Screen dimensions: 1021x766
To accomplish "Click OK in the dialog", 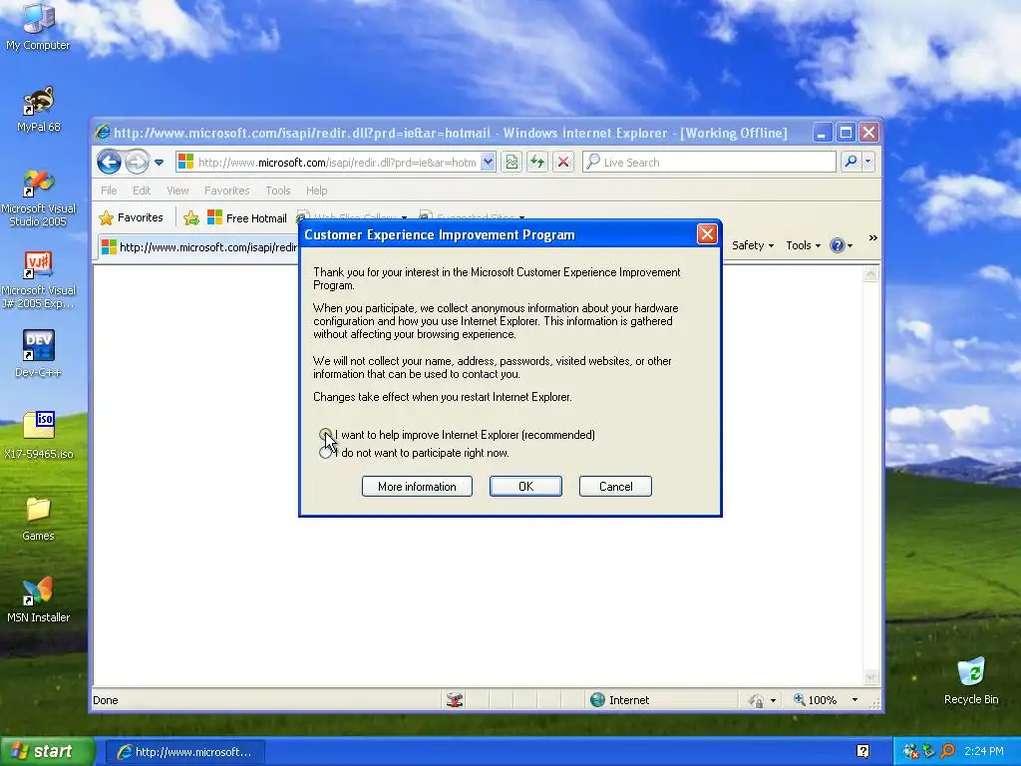I will pos(525,487).
